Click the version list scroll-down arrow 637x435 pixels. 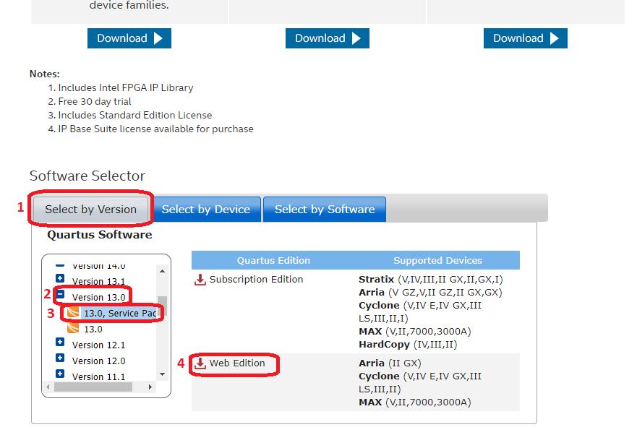162,374
